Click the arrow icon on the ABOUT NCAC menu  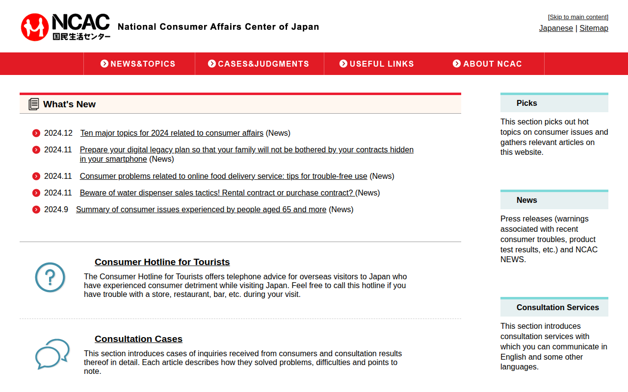point(457,64)
